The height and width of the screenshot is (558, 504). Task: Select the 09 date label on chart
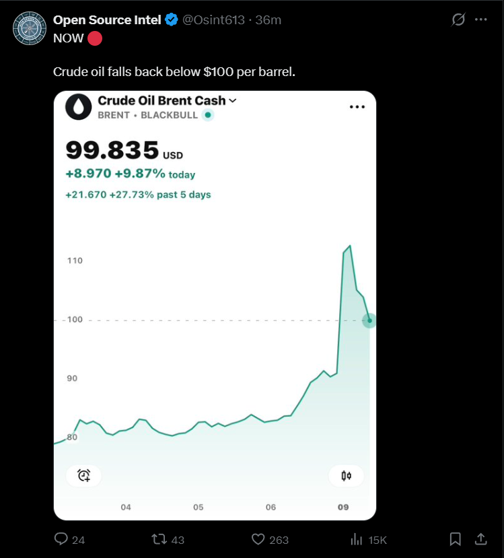tap(343, 507)
